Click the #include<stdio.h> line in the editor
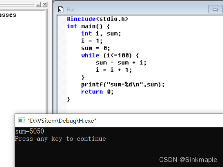The height and width of the screenshot is (167, 223). click(x=97, y=19)
